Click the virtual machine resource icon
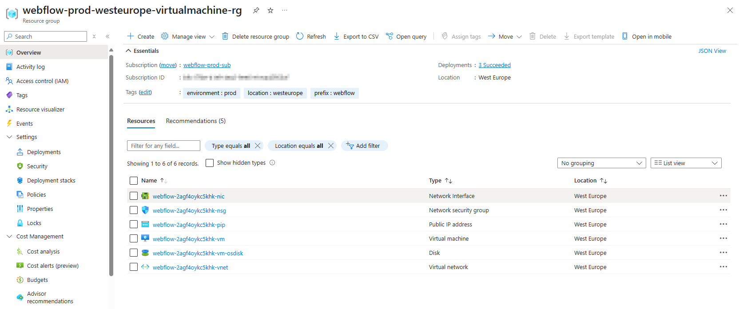This screenshot has width=739, height=309. pos(145,238)
